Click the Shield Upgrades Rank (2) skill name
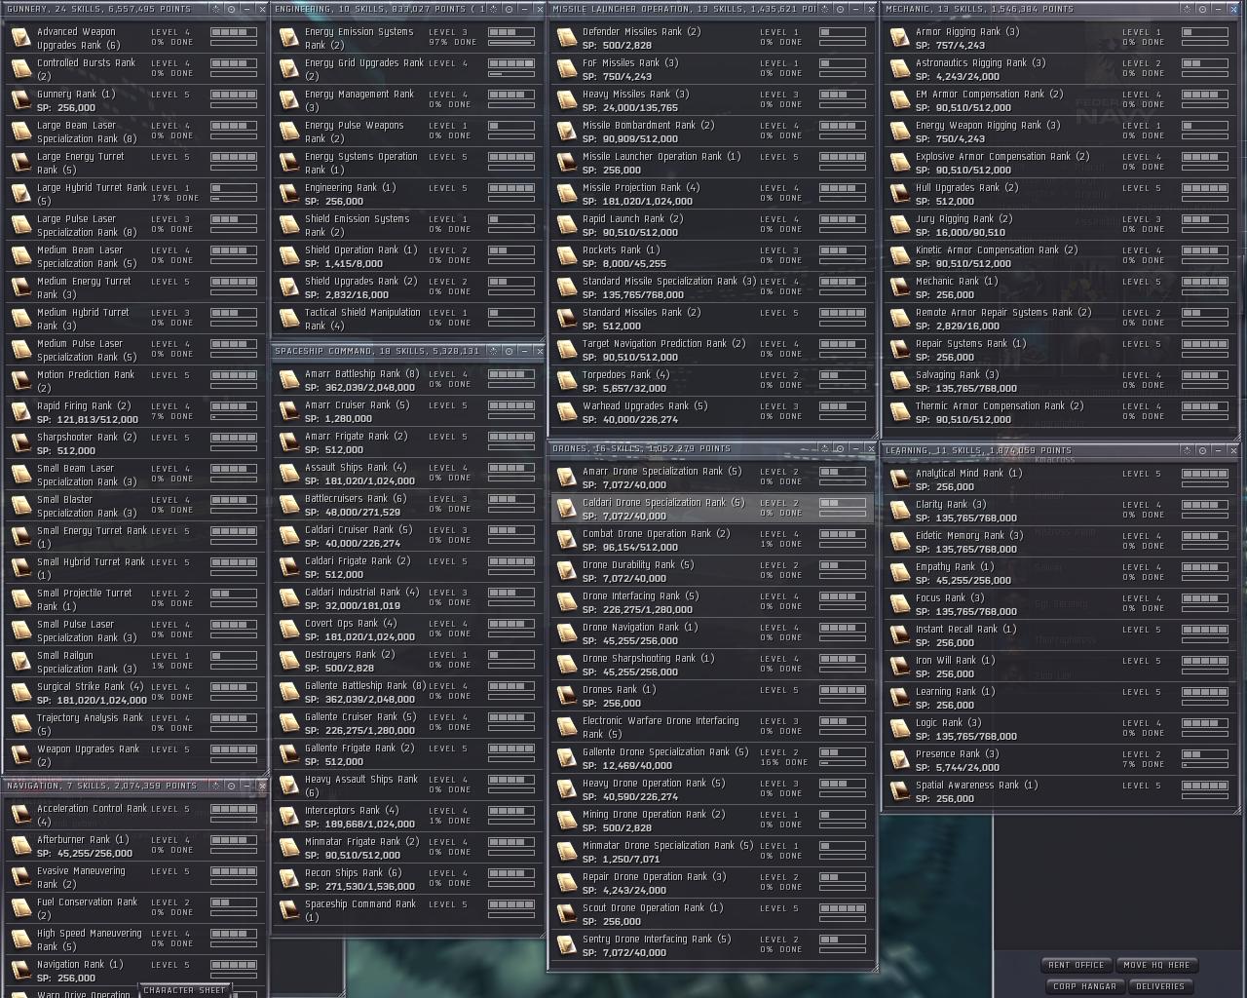Viewport: 1247px width, 998px height. [360, 282]
